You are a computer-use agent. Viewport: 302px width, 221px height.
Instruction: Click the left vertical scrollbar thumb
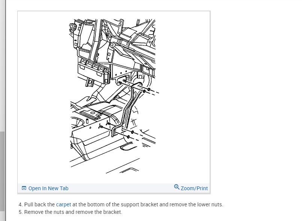click(x=2, y=171)
